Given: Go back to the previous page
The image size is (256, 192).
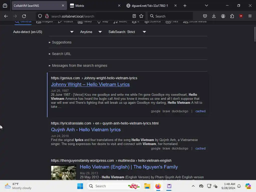Looking at the screenshot, I should 6,16.
